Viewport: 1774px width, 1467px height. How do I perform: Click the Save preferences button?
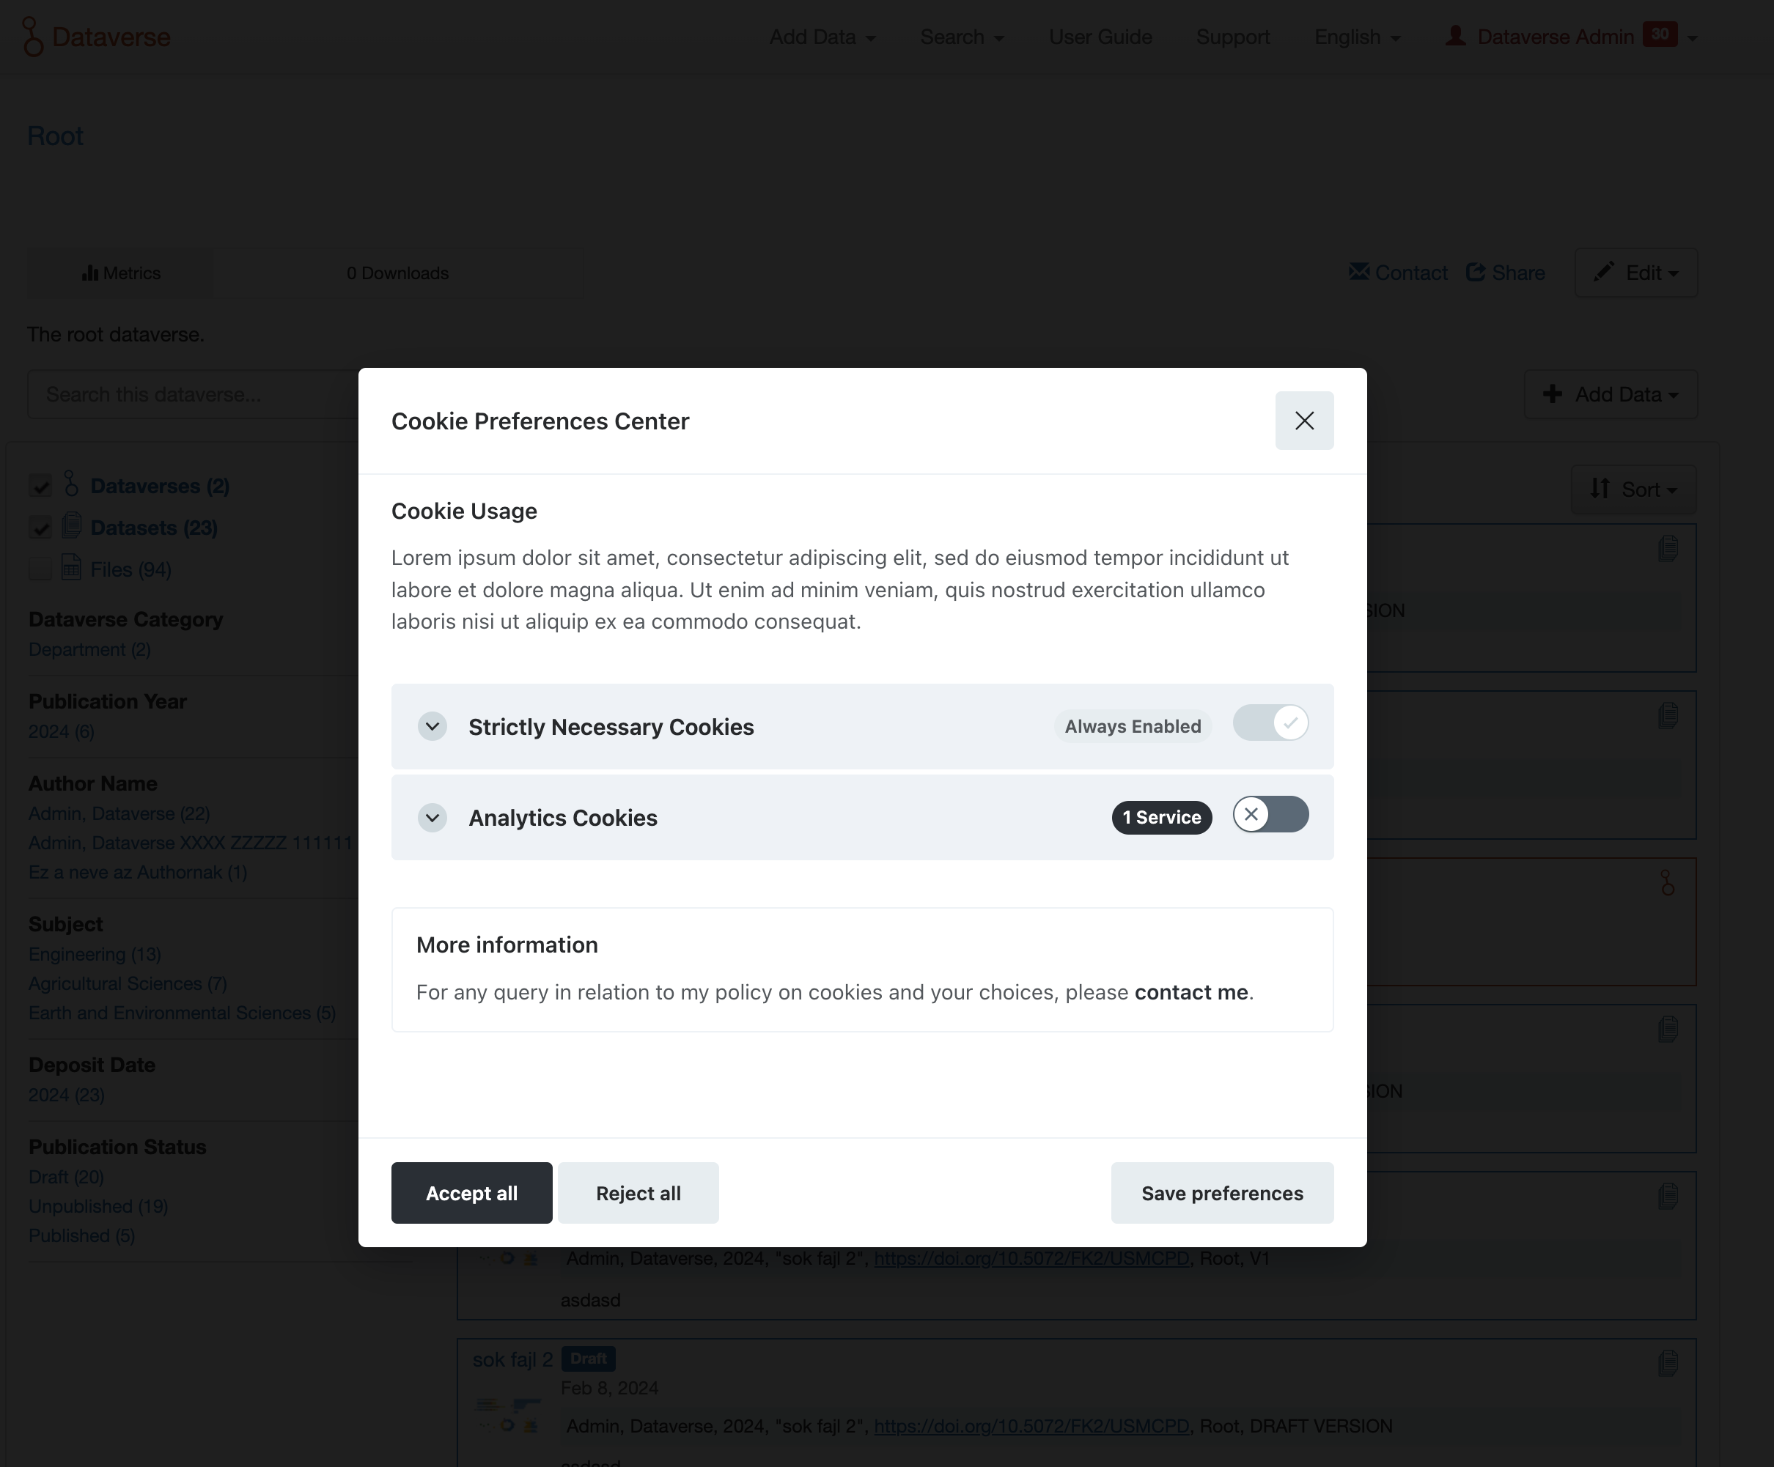1221,1192
